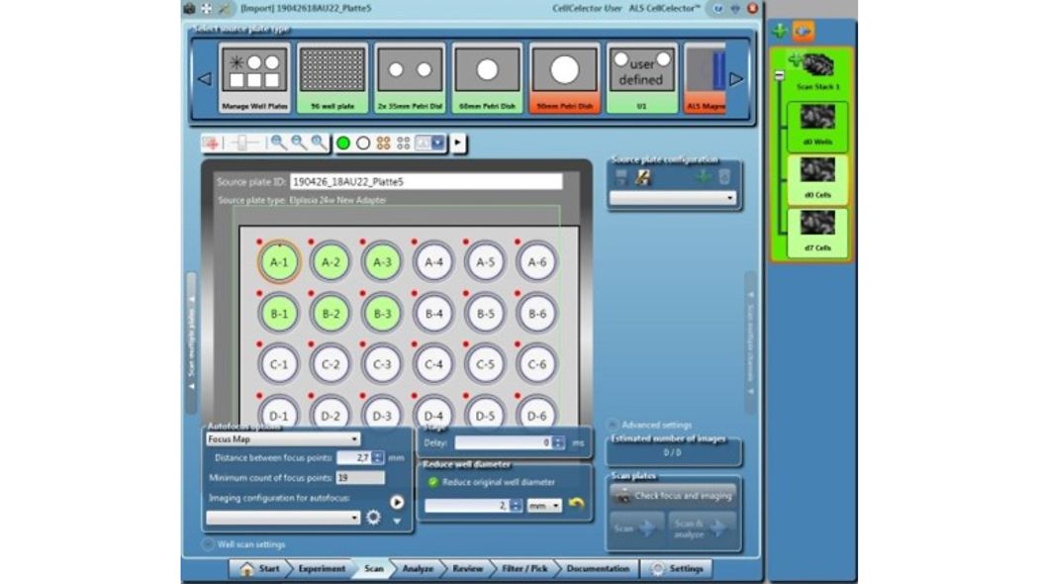
Task: Open Manage Well Plates
Action: (254, 78)
